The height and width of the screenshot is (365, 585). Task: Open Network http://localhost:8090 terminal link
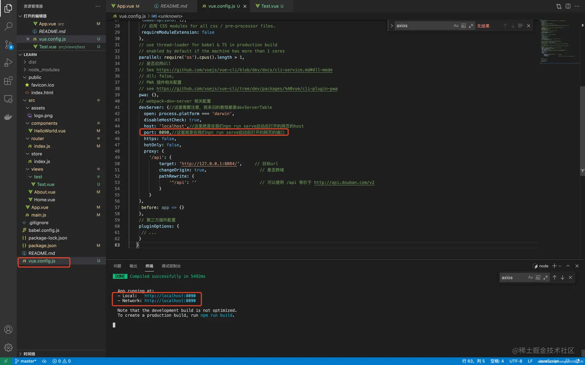click(x=170, y=300)
